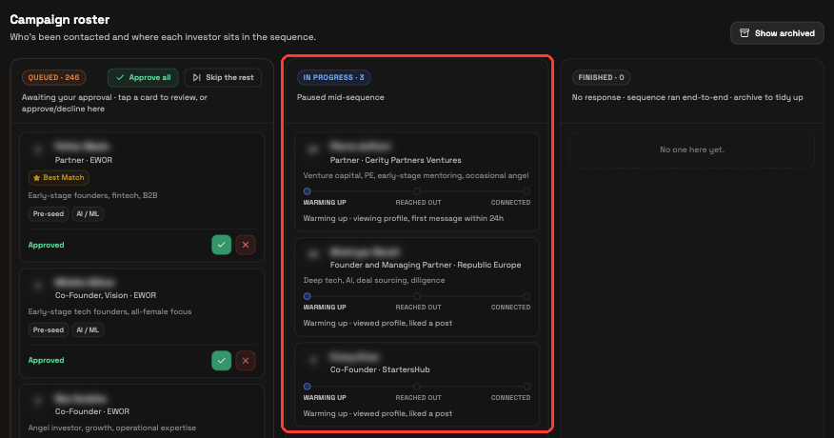Image resolution: width=834 pixels, height=438 pixels.
Task: Click AI / ML tag on Partner · EWOR card
Action: point(88,214)
